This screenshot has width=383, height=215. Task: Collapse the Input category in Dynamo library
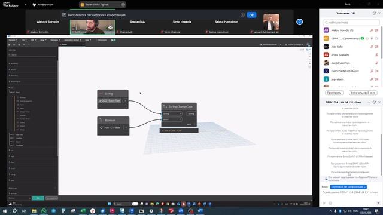(12, 88)
